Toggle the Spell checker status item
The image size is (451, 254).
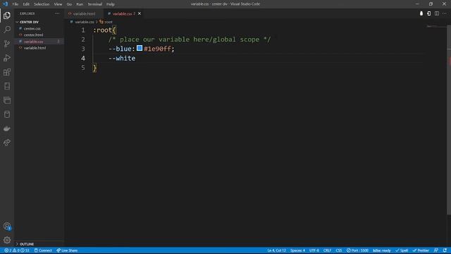[402, 250]
